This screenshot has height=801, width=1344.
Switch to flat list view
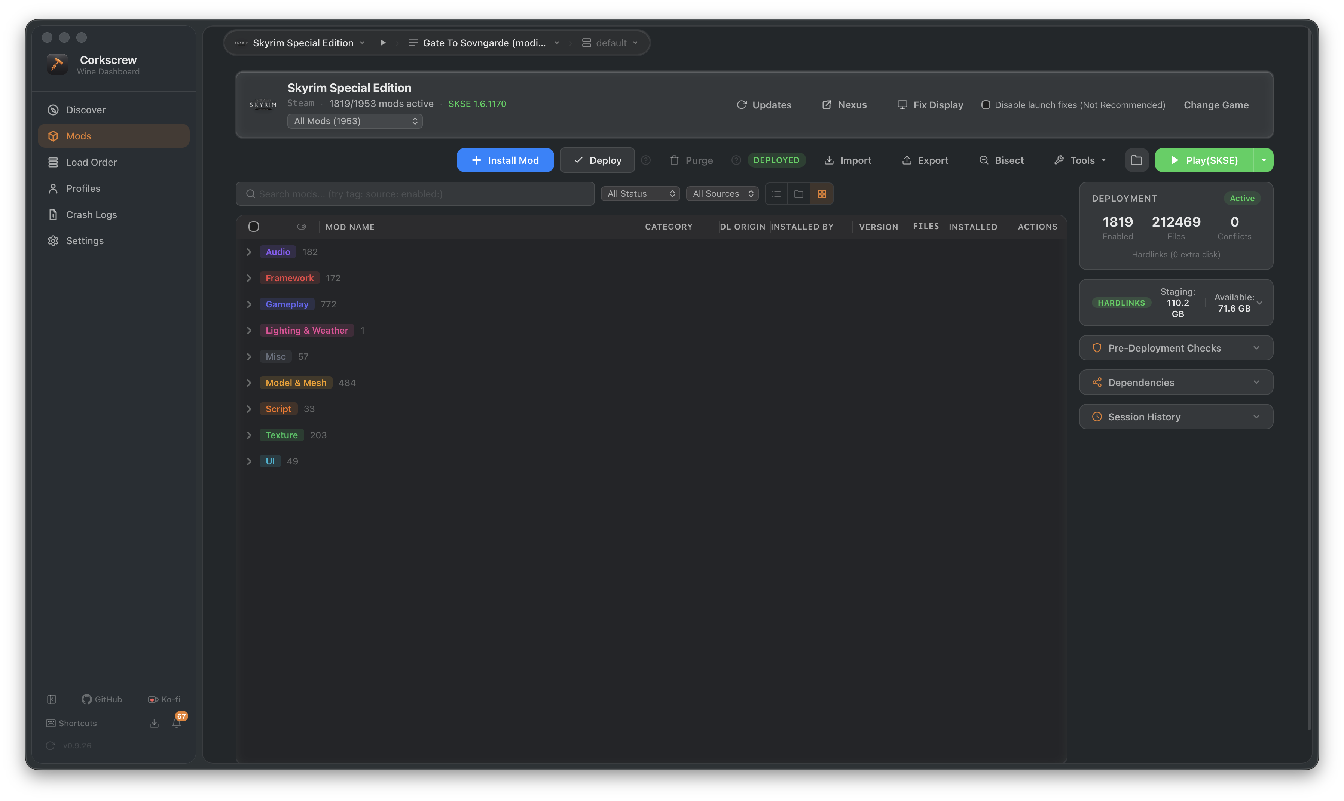tap(776, 194)
